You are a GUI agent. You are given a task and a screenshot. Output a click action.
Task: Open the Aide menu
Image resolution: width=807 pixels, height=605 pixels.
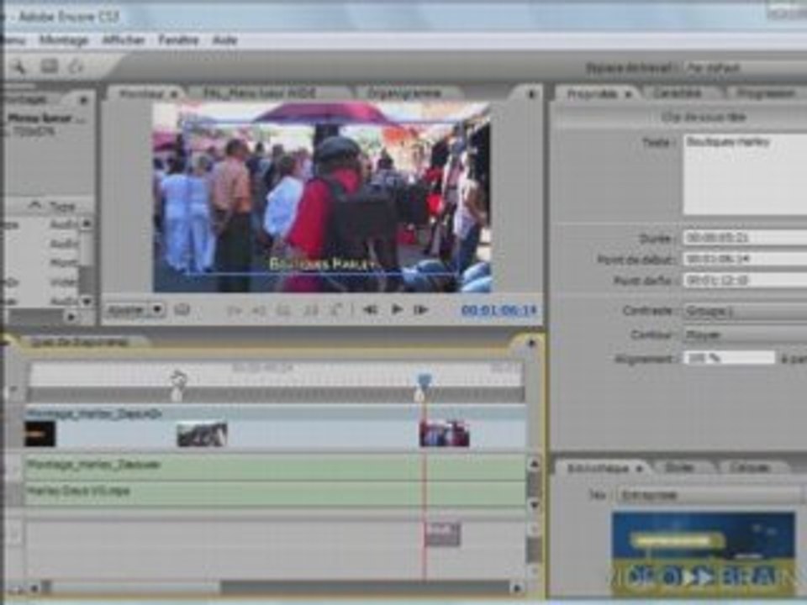click(225, 40)
